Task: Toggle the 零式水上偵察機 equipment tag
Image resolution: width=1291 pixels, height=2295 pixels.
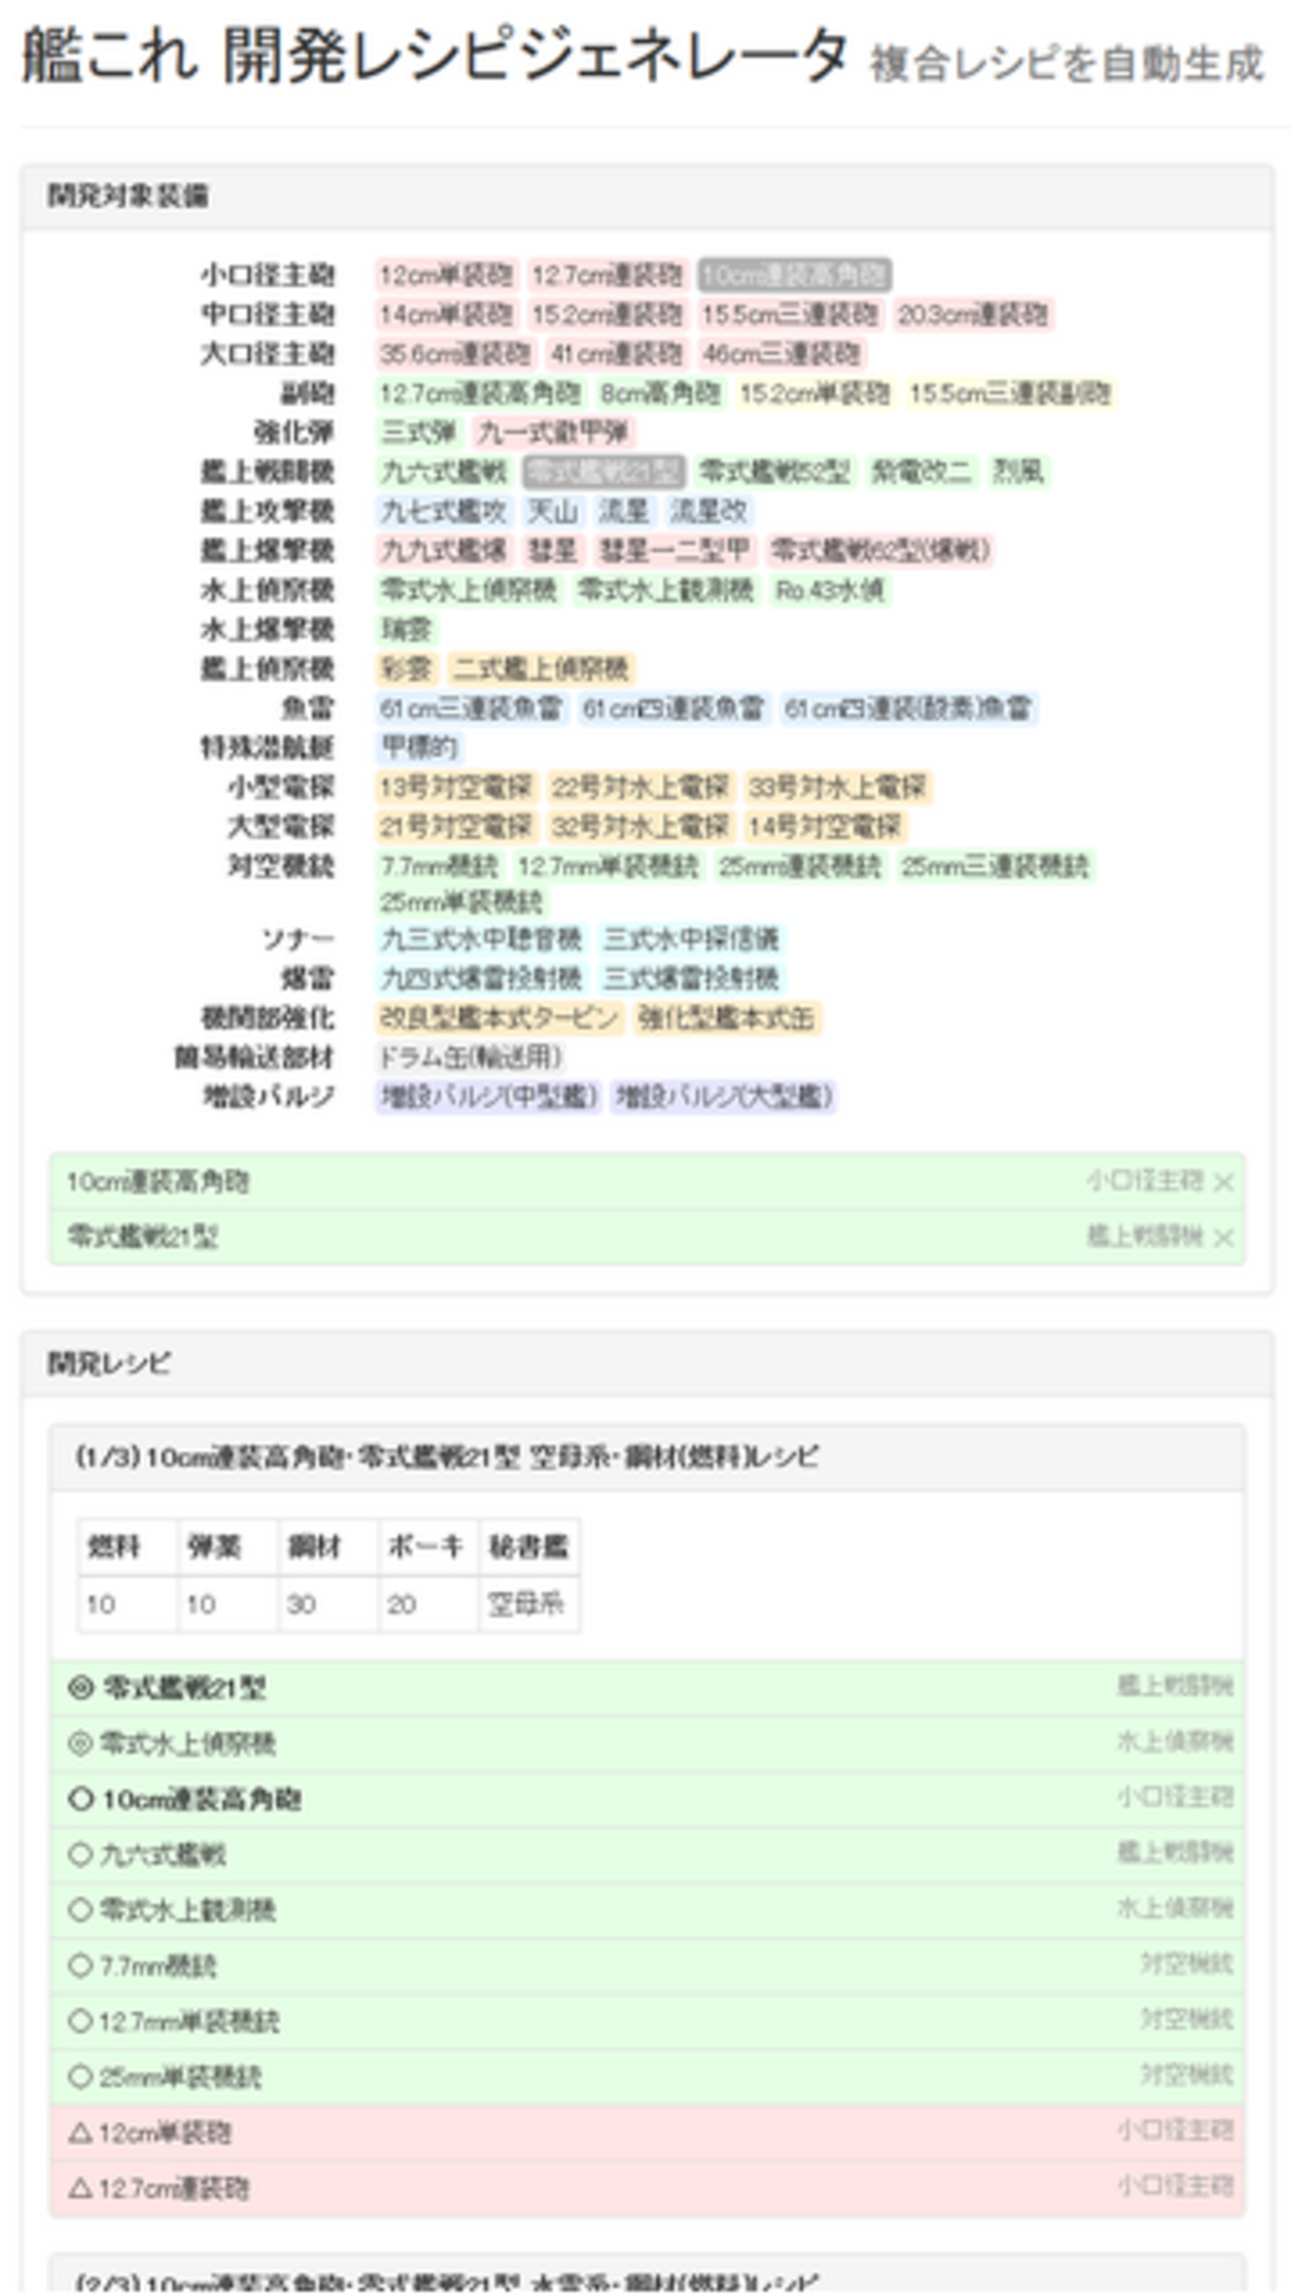Action: click(x=469, y=591)
